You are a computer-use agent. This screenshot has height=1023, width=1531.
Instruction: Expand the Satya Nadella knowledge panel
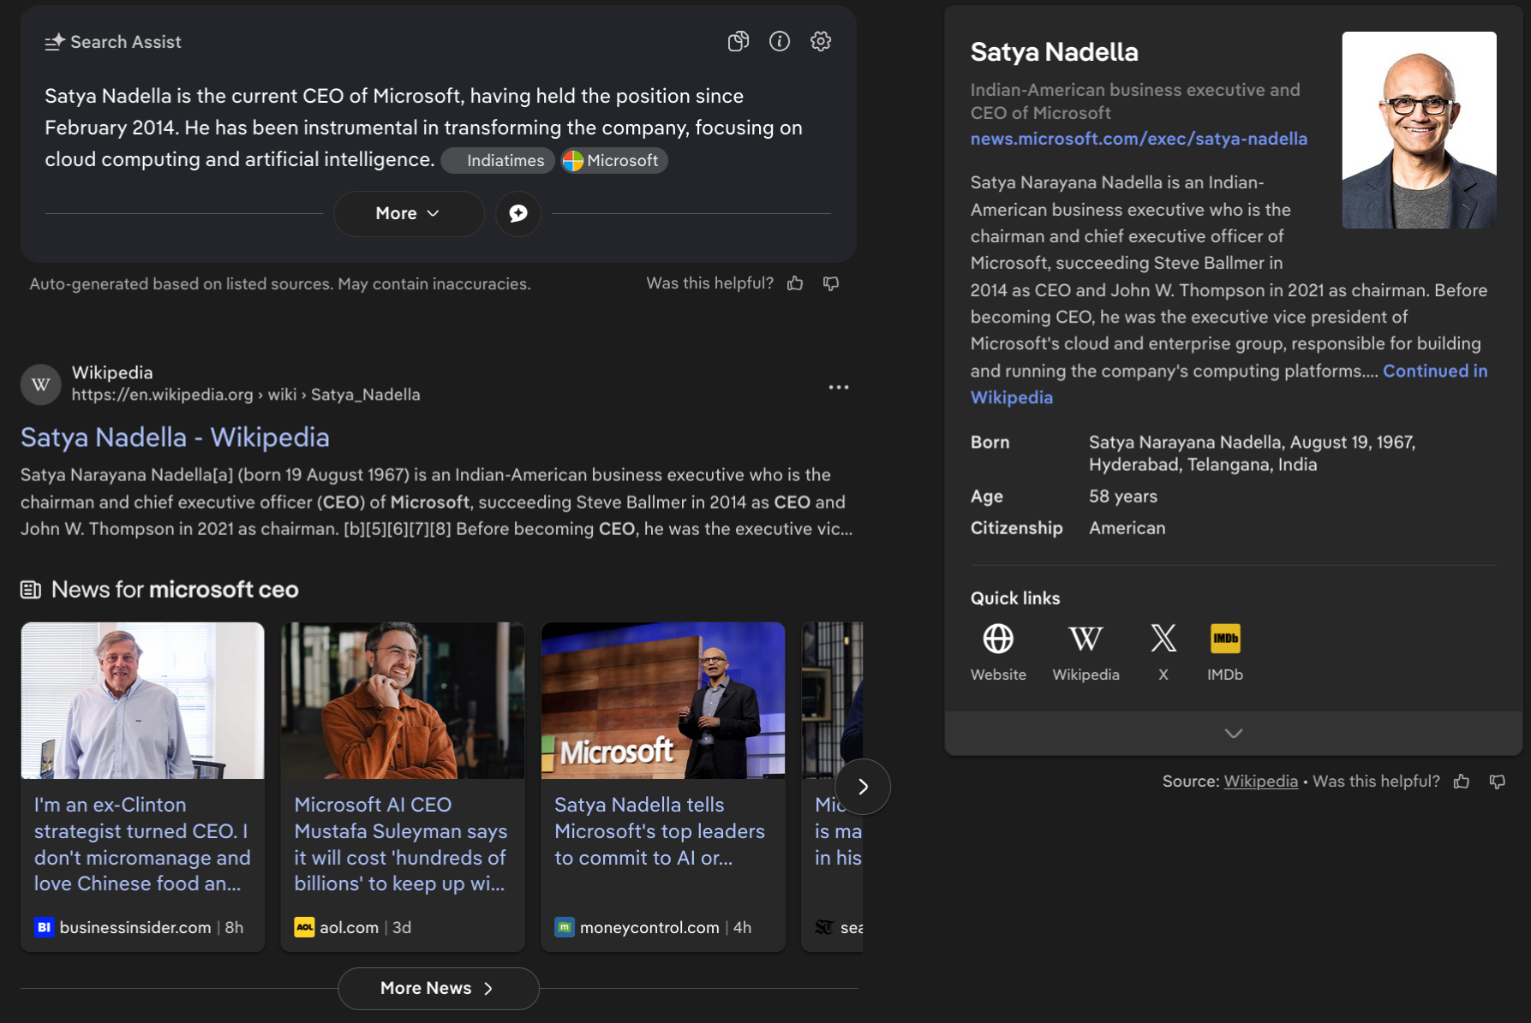coord(1234,734)
